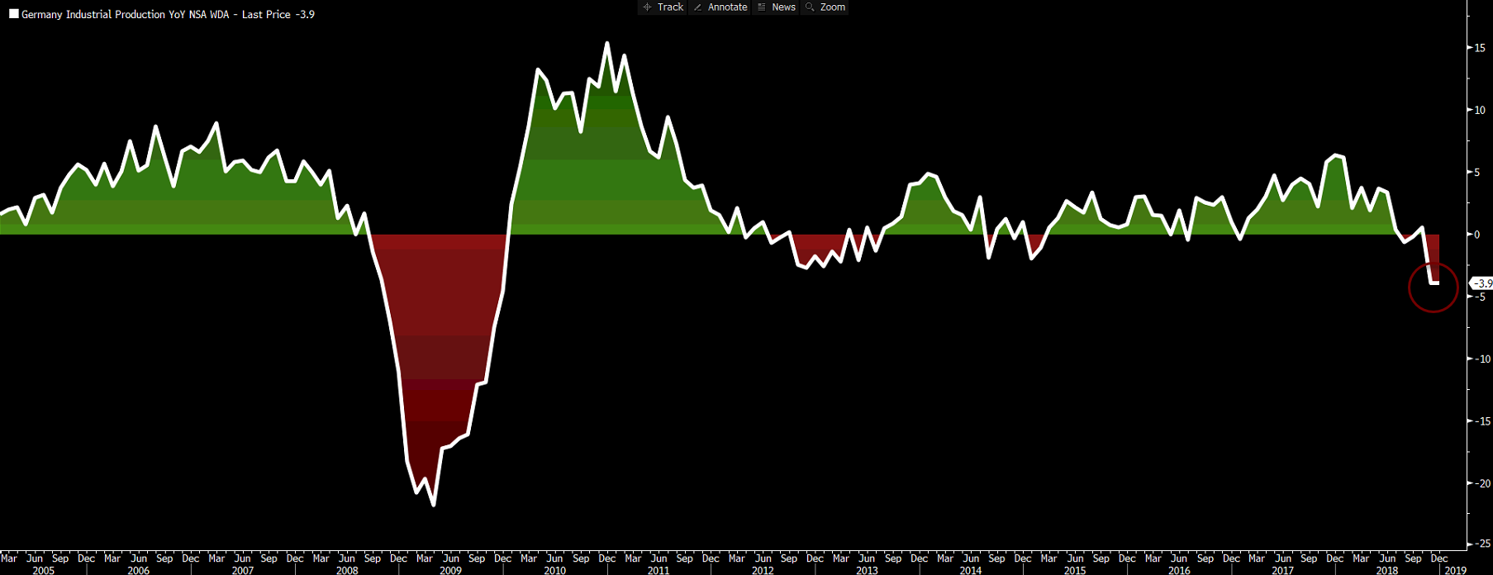
Task: Open the News list icon
Action: click(x=762, y=7)
